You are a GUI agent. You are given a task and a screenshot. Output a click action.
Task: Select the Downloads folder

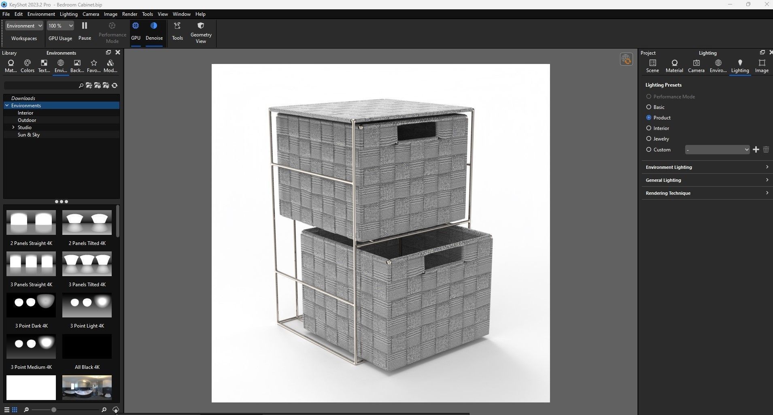(23, 98)
